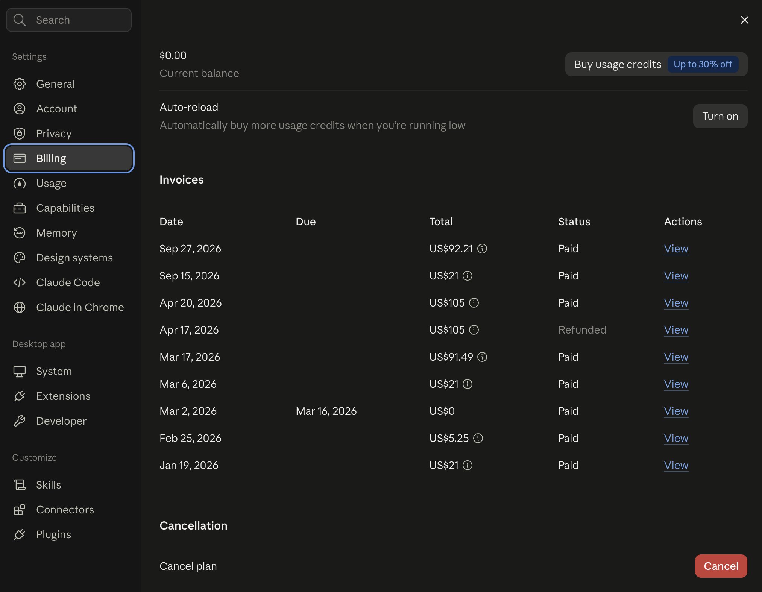View the Mar 17, 2026 invoice

(x=676, y=357)
